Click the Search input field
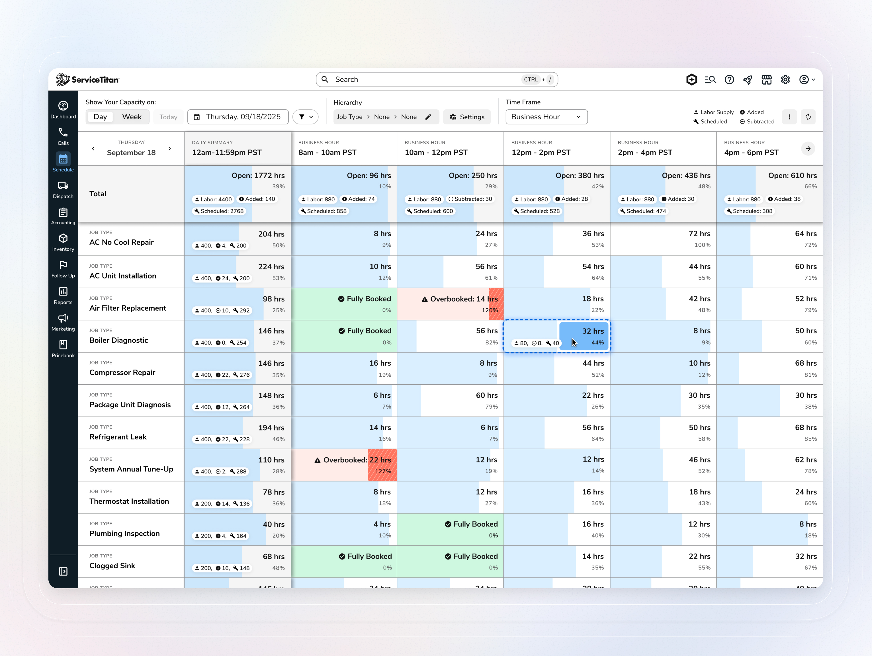The width and height of the screenshot is (872, 656). pos(437,80)
